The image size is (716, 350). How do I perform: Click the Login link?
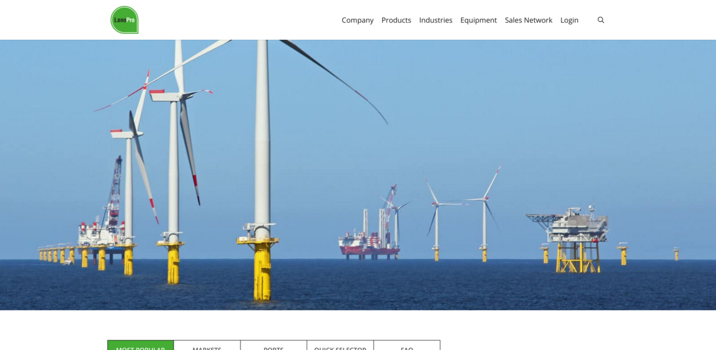click(x=569, y=20)
